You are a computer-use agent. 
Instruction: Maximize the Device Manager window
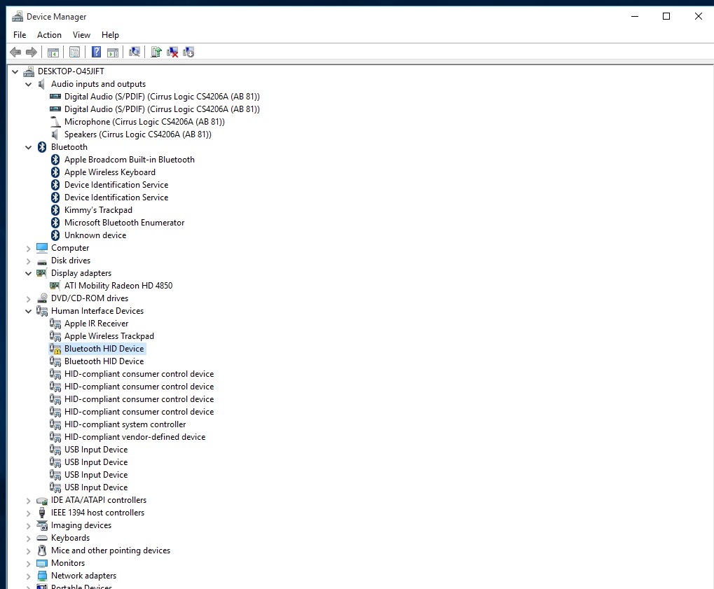click(x=666, y=16)
